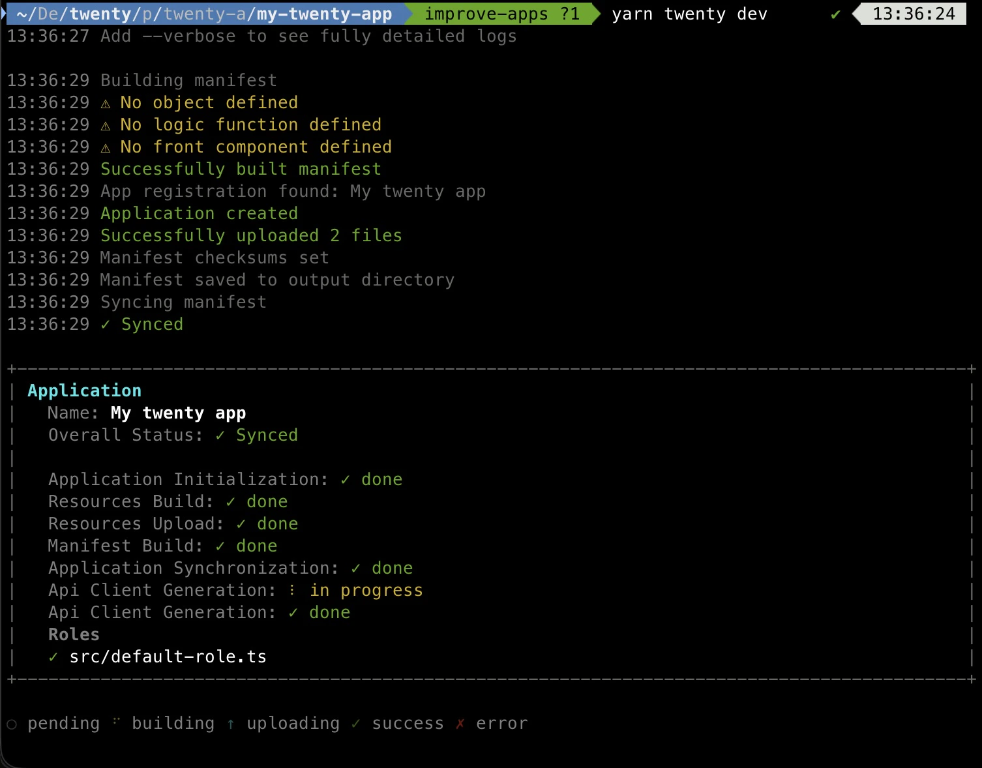Viewport: 982px width, 768px height.
Task: Click the "Syncing manifest" log line
Action: (x=183, y=302)
